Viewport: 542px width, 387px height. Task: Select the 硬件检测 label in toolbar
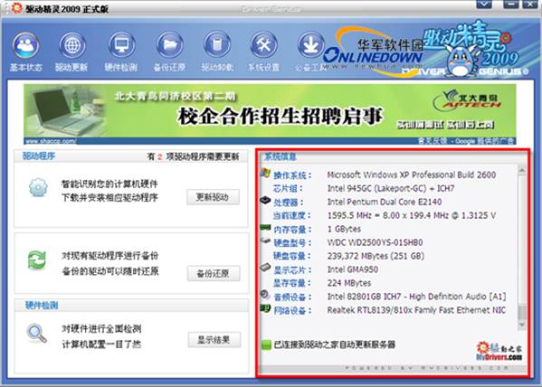tap(121, 68)
